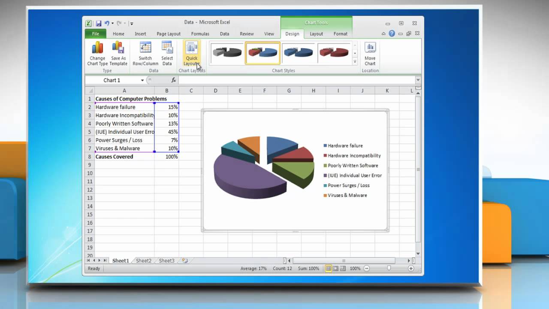Apply the all-blue pie chart style
Viewport: 549px width, 309px height.
coord(298,52)
